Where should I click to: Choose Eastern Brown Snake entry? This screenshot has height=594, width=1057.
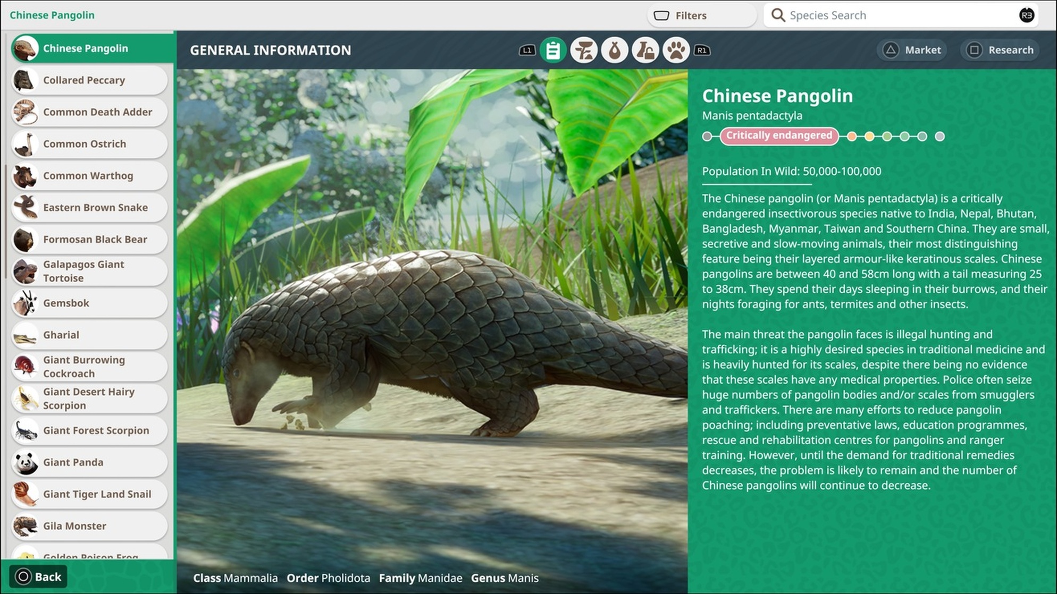coord(89,208)
